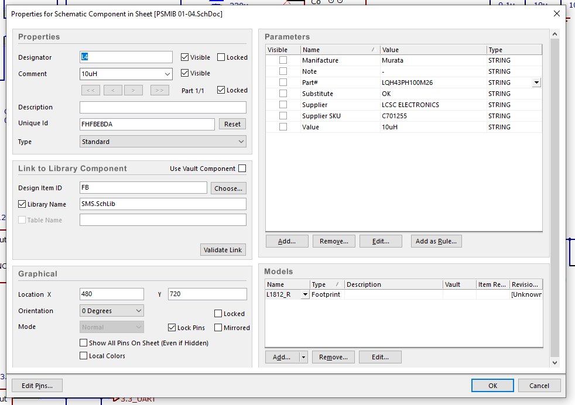
Task: Enable Show All Pins On Sheet checkbox
Action: pyautogui.click(x=84, y=343)
